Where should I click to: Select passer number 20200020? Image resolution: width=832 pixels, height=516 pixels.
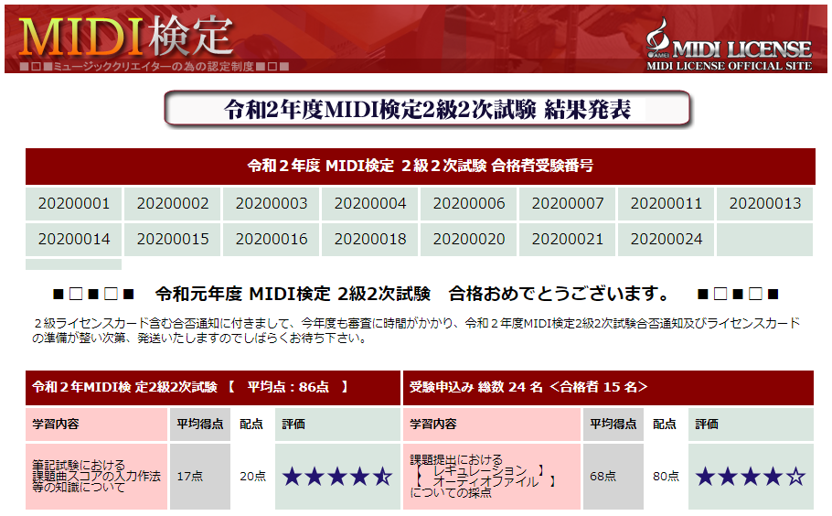(468, 240)
